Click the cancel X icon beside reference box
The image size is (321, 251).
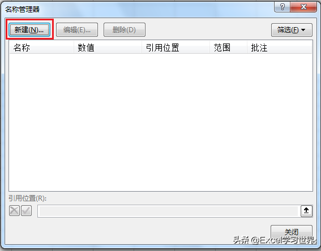coord(14,211)
